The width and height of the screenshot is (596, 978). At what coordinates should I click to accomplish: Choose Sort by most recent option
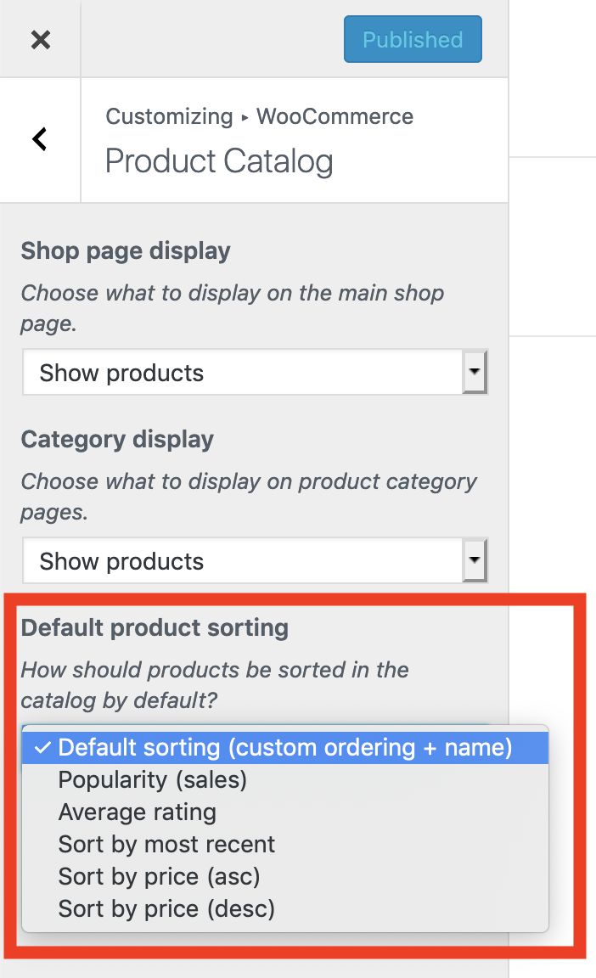(166, 844)
